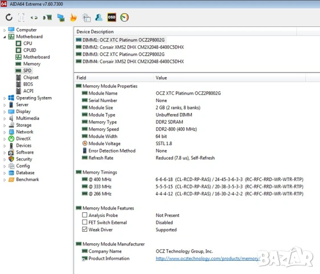Open the ACPI page in tree

tap(28, 91)
